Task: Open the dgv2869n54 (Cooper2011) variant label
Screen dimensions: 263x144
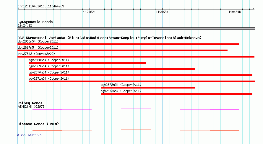Action: [x=49, y=66]
